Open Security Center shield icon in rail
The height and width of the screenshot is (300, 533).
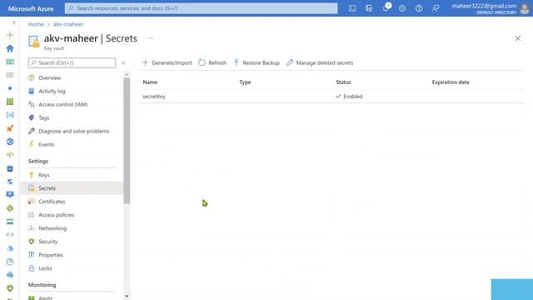point(10,288)
